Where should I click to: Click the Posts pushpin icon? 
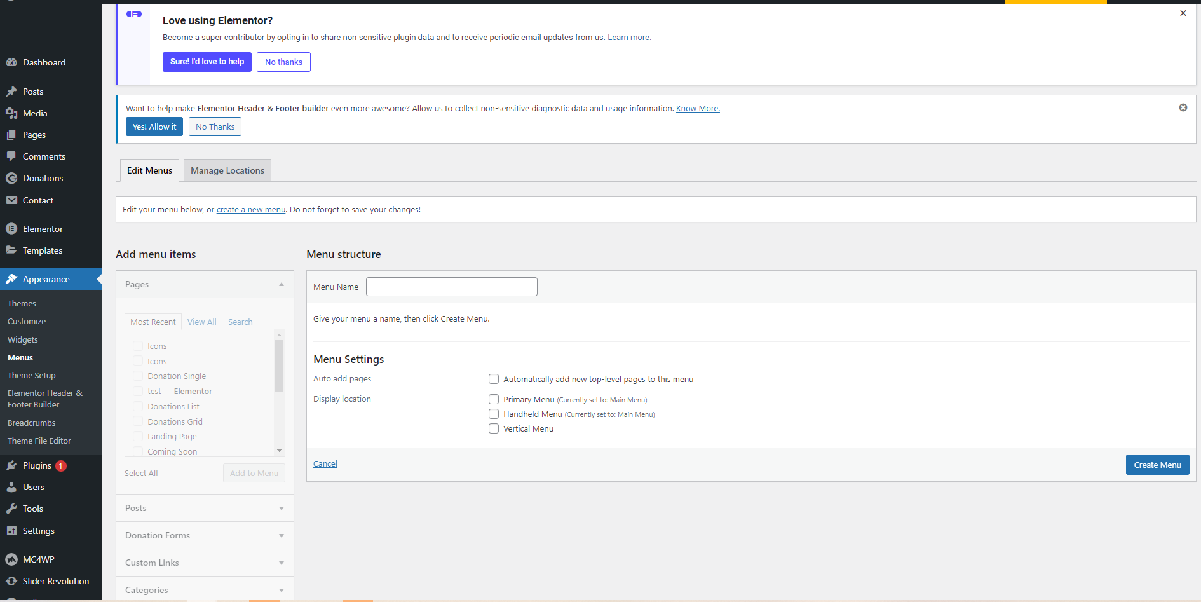(11, 92)
